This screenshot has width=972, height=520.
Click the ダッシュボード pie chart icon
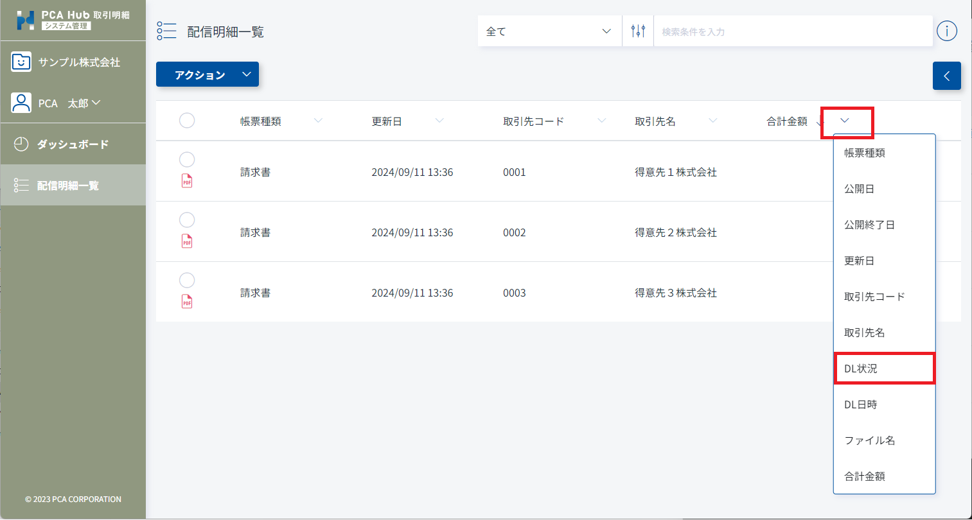pos(21,144)
